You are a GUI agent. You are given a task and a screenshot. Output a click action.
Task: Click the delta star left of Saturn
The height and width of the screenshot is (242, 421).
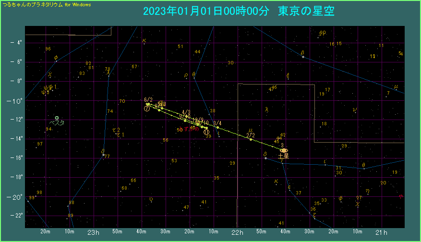tap(265, 158)
